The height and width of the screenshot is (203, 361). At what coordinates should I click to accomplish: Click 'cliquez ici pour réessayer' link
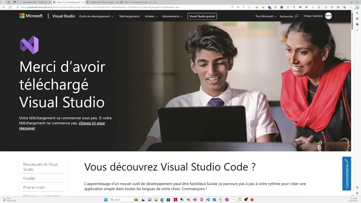click(x=62, y=125)
